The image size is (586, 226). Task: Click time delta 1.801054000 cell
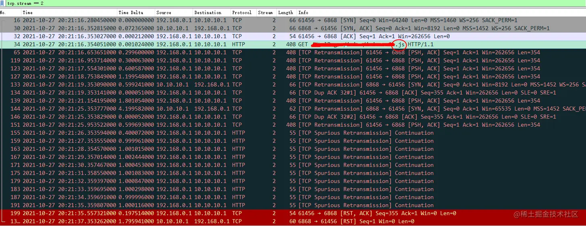click(136, 101)
